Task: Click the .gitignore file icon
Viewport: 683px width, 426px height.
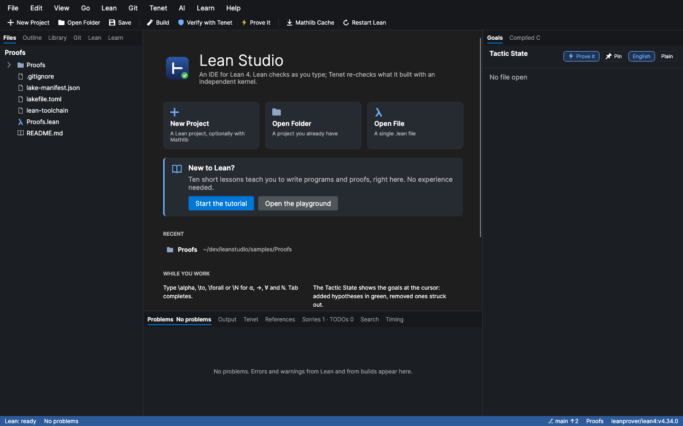Action: click(x=20, y=77)
